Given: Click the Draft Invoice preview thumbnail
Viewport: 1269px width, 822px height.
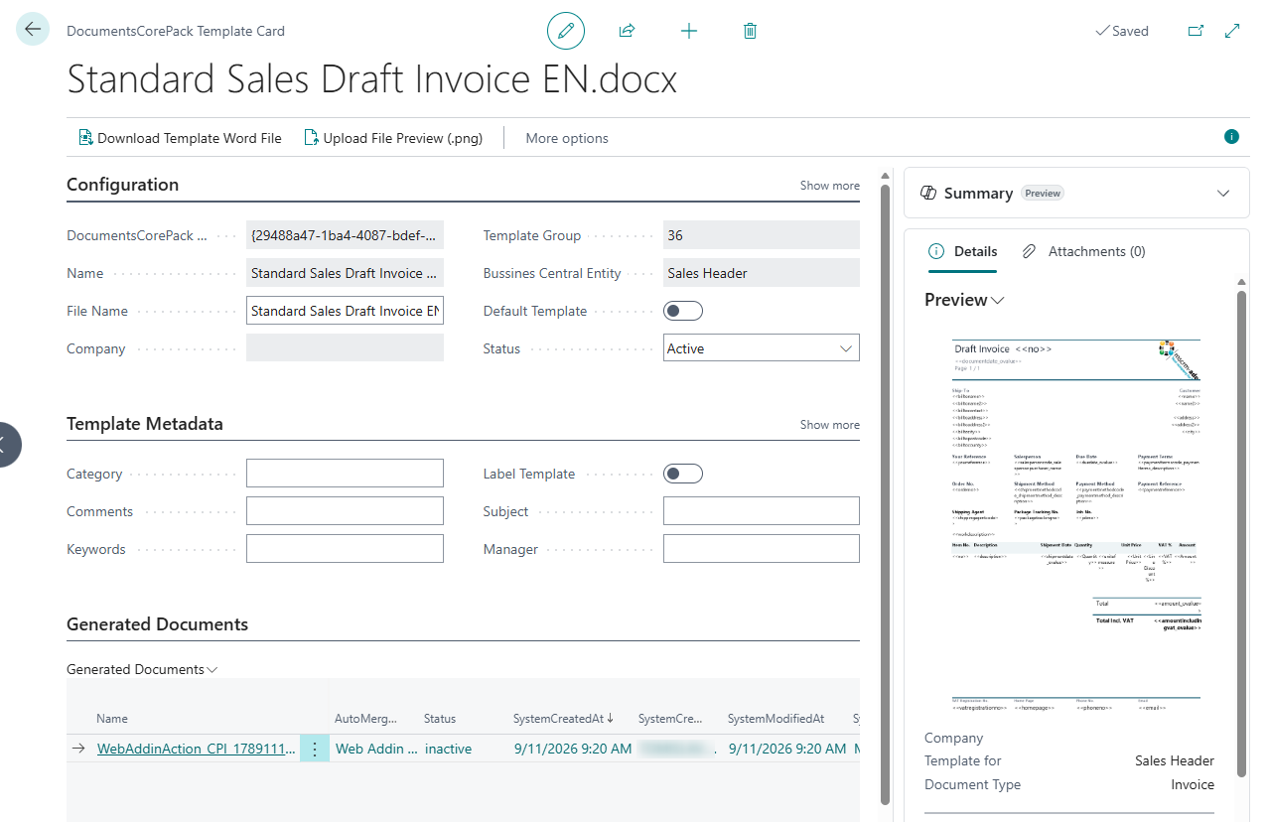Looking at the screenshot, I should 1076,526.
